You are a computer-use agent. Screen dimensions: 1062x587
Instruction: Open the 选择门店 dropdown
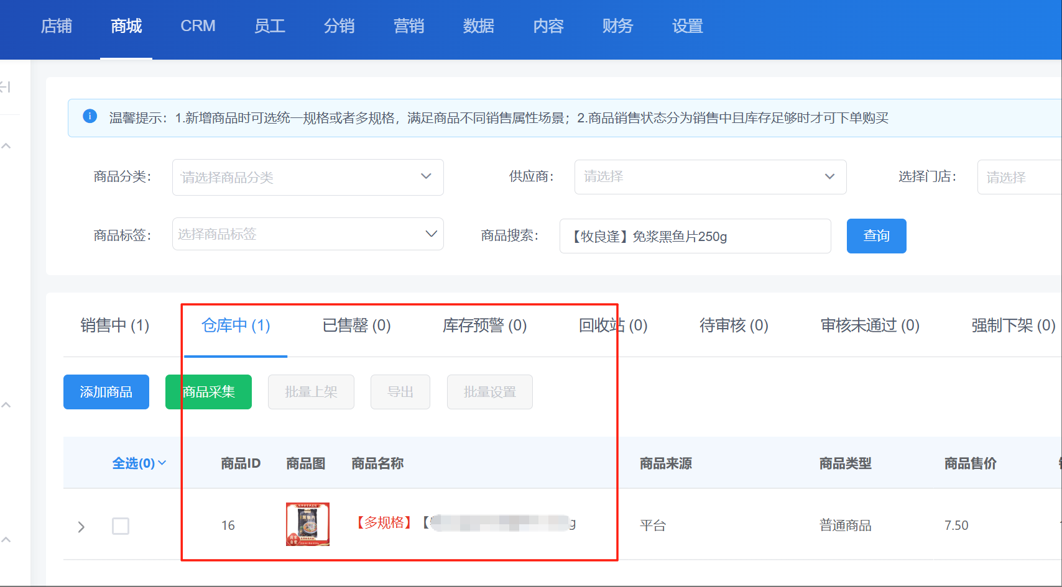(x=1020, y=177)
